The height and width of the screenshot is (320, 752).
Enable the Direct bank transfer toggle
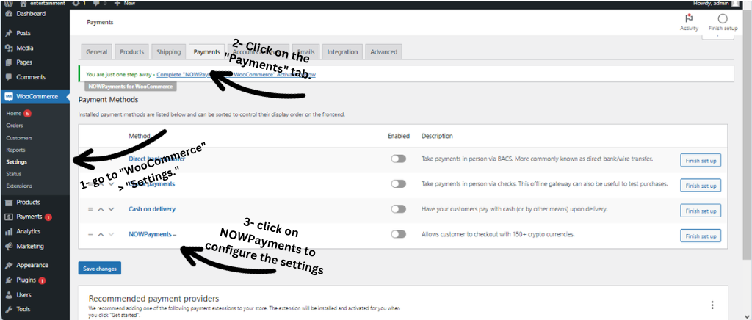(x=398, y=159)
